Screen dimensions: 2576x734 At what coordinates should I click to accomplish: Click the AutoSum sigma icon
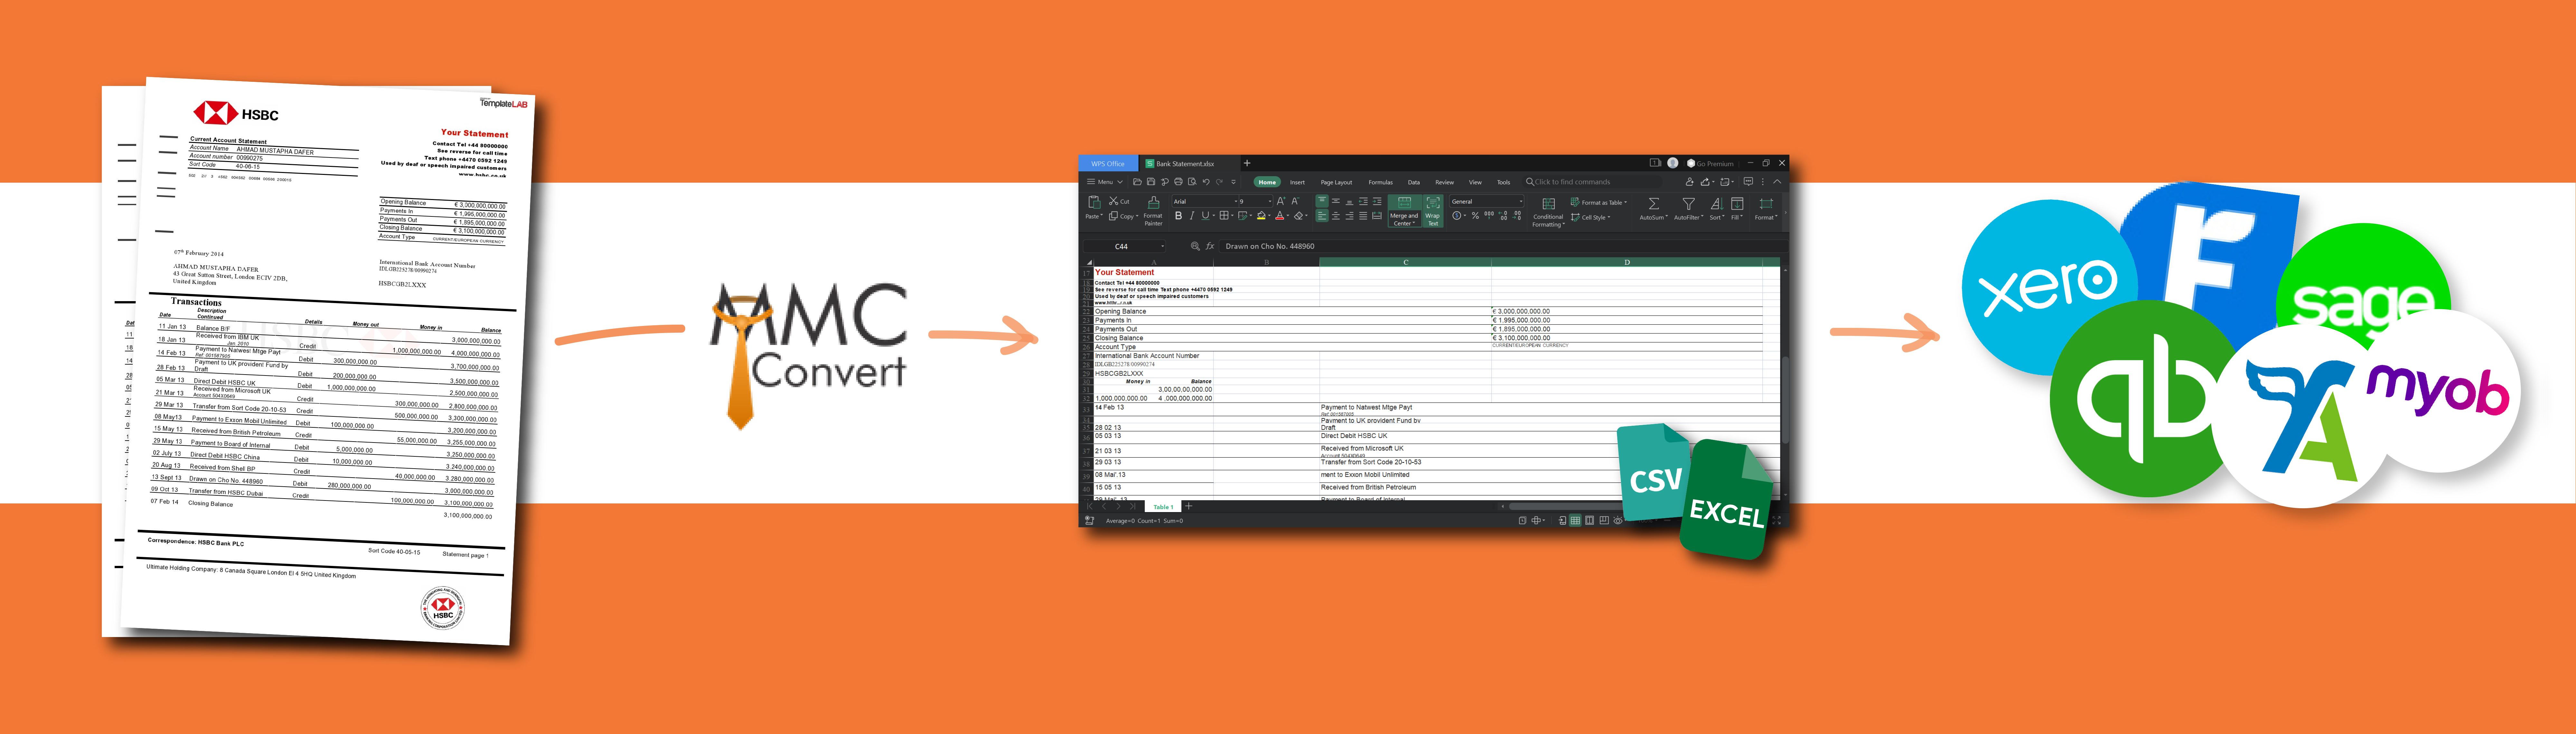[x=1654, y=204]
